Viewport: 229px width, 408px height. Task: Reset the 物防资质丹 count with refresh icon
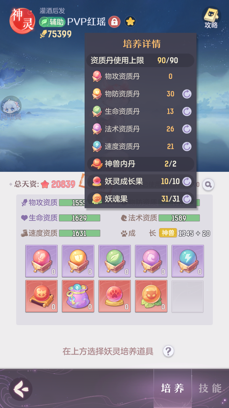point(186,94)
